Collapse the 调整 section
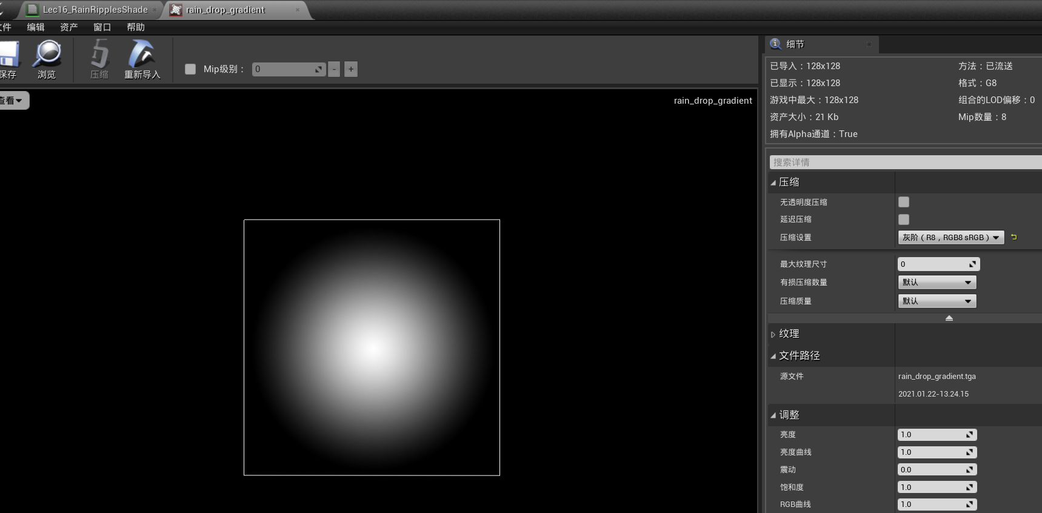Image resolution: width=1042 pixels, height=513 pixels. pos(773,415)
